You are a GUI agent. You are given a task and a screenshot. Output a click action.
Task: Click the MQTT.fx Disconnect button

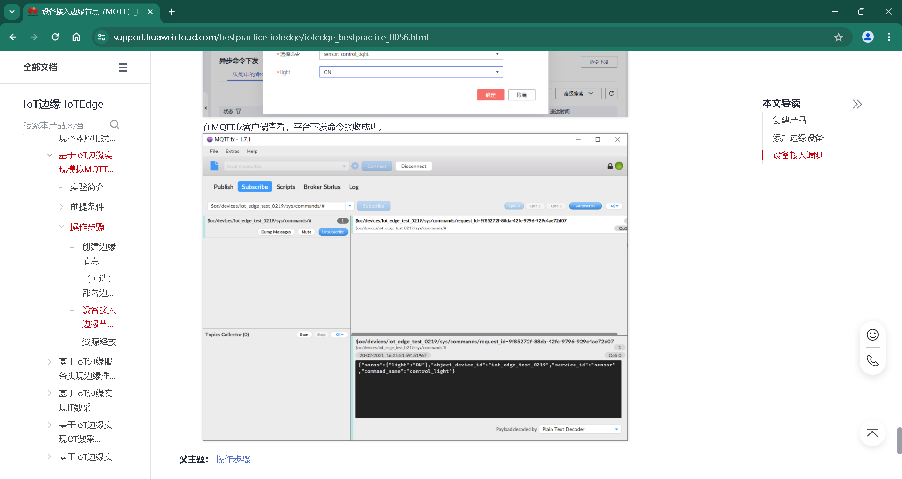coord(413,166)
